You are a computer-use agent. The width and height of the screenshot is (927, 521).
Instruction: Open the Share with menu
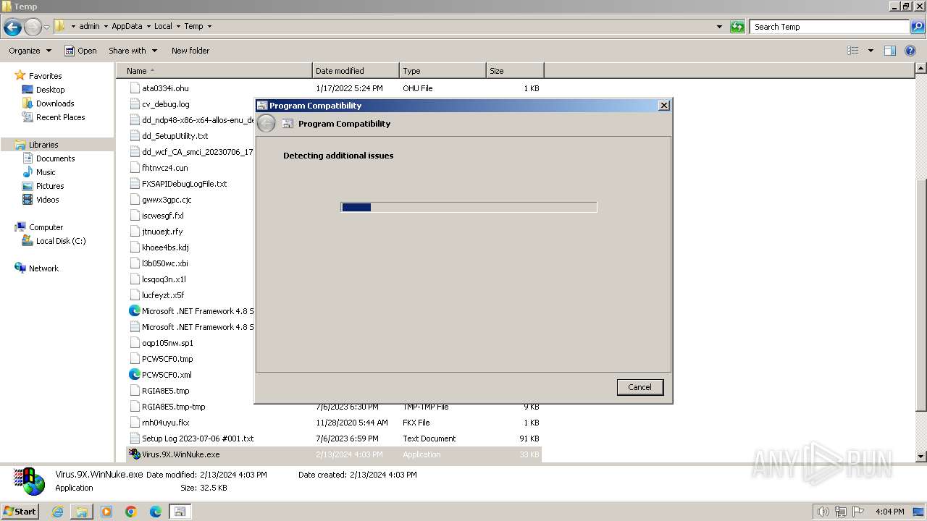point(133,51)
